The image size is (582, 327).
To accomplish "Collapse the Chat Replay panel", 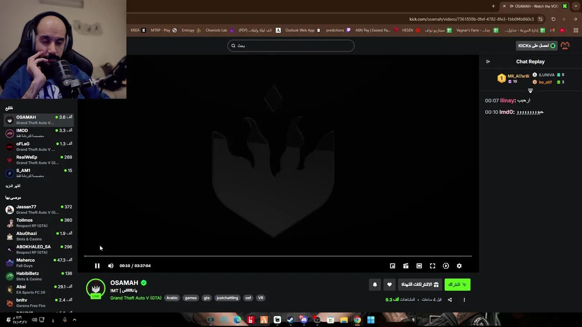I will point(488,62).
